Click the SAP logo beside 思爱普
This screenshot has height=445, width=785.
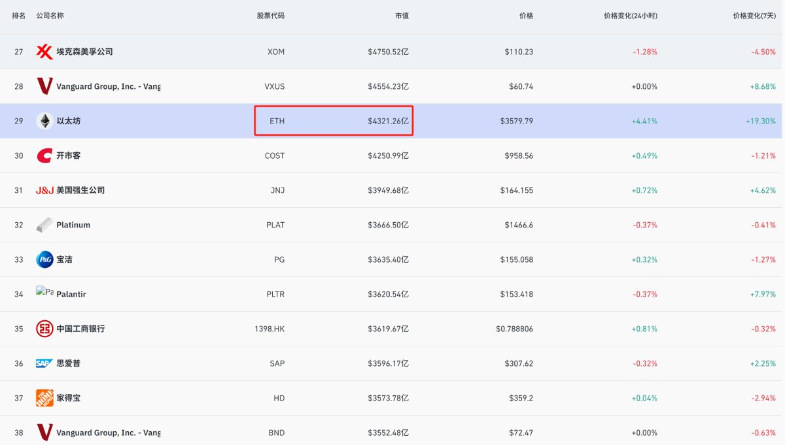click(43, 363)
